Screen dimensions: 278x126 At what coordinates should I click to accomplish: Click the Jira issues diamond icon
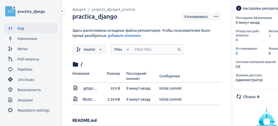tap(10, 79)
